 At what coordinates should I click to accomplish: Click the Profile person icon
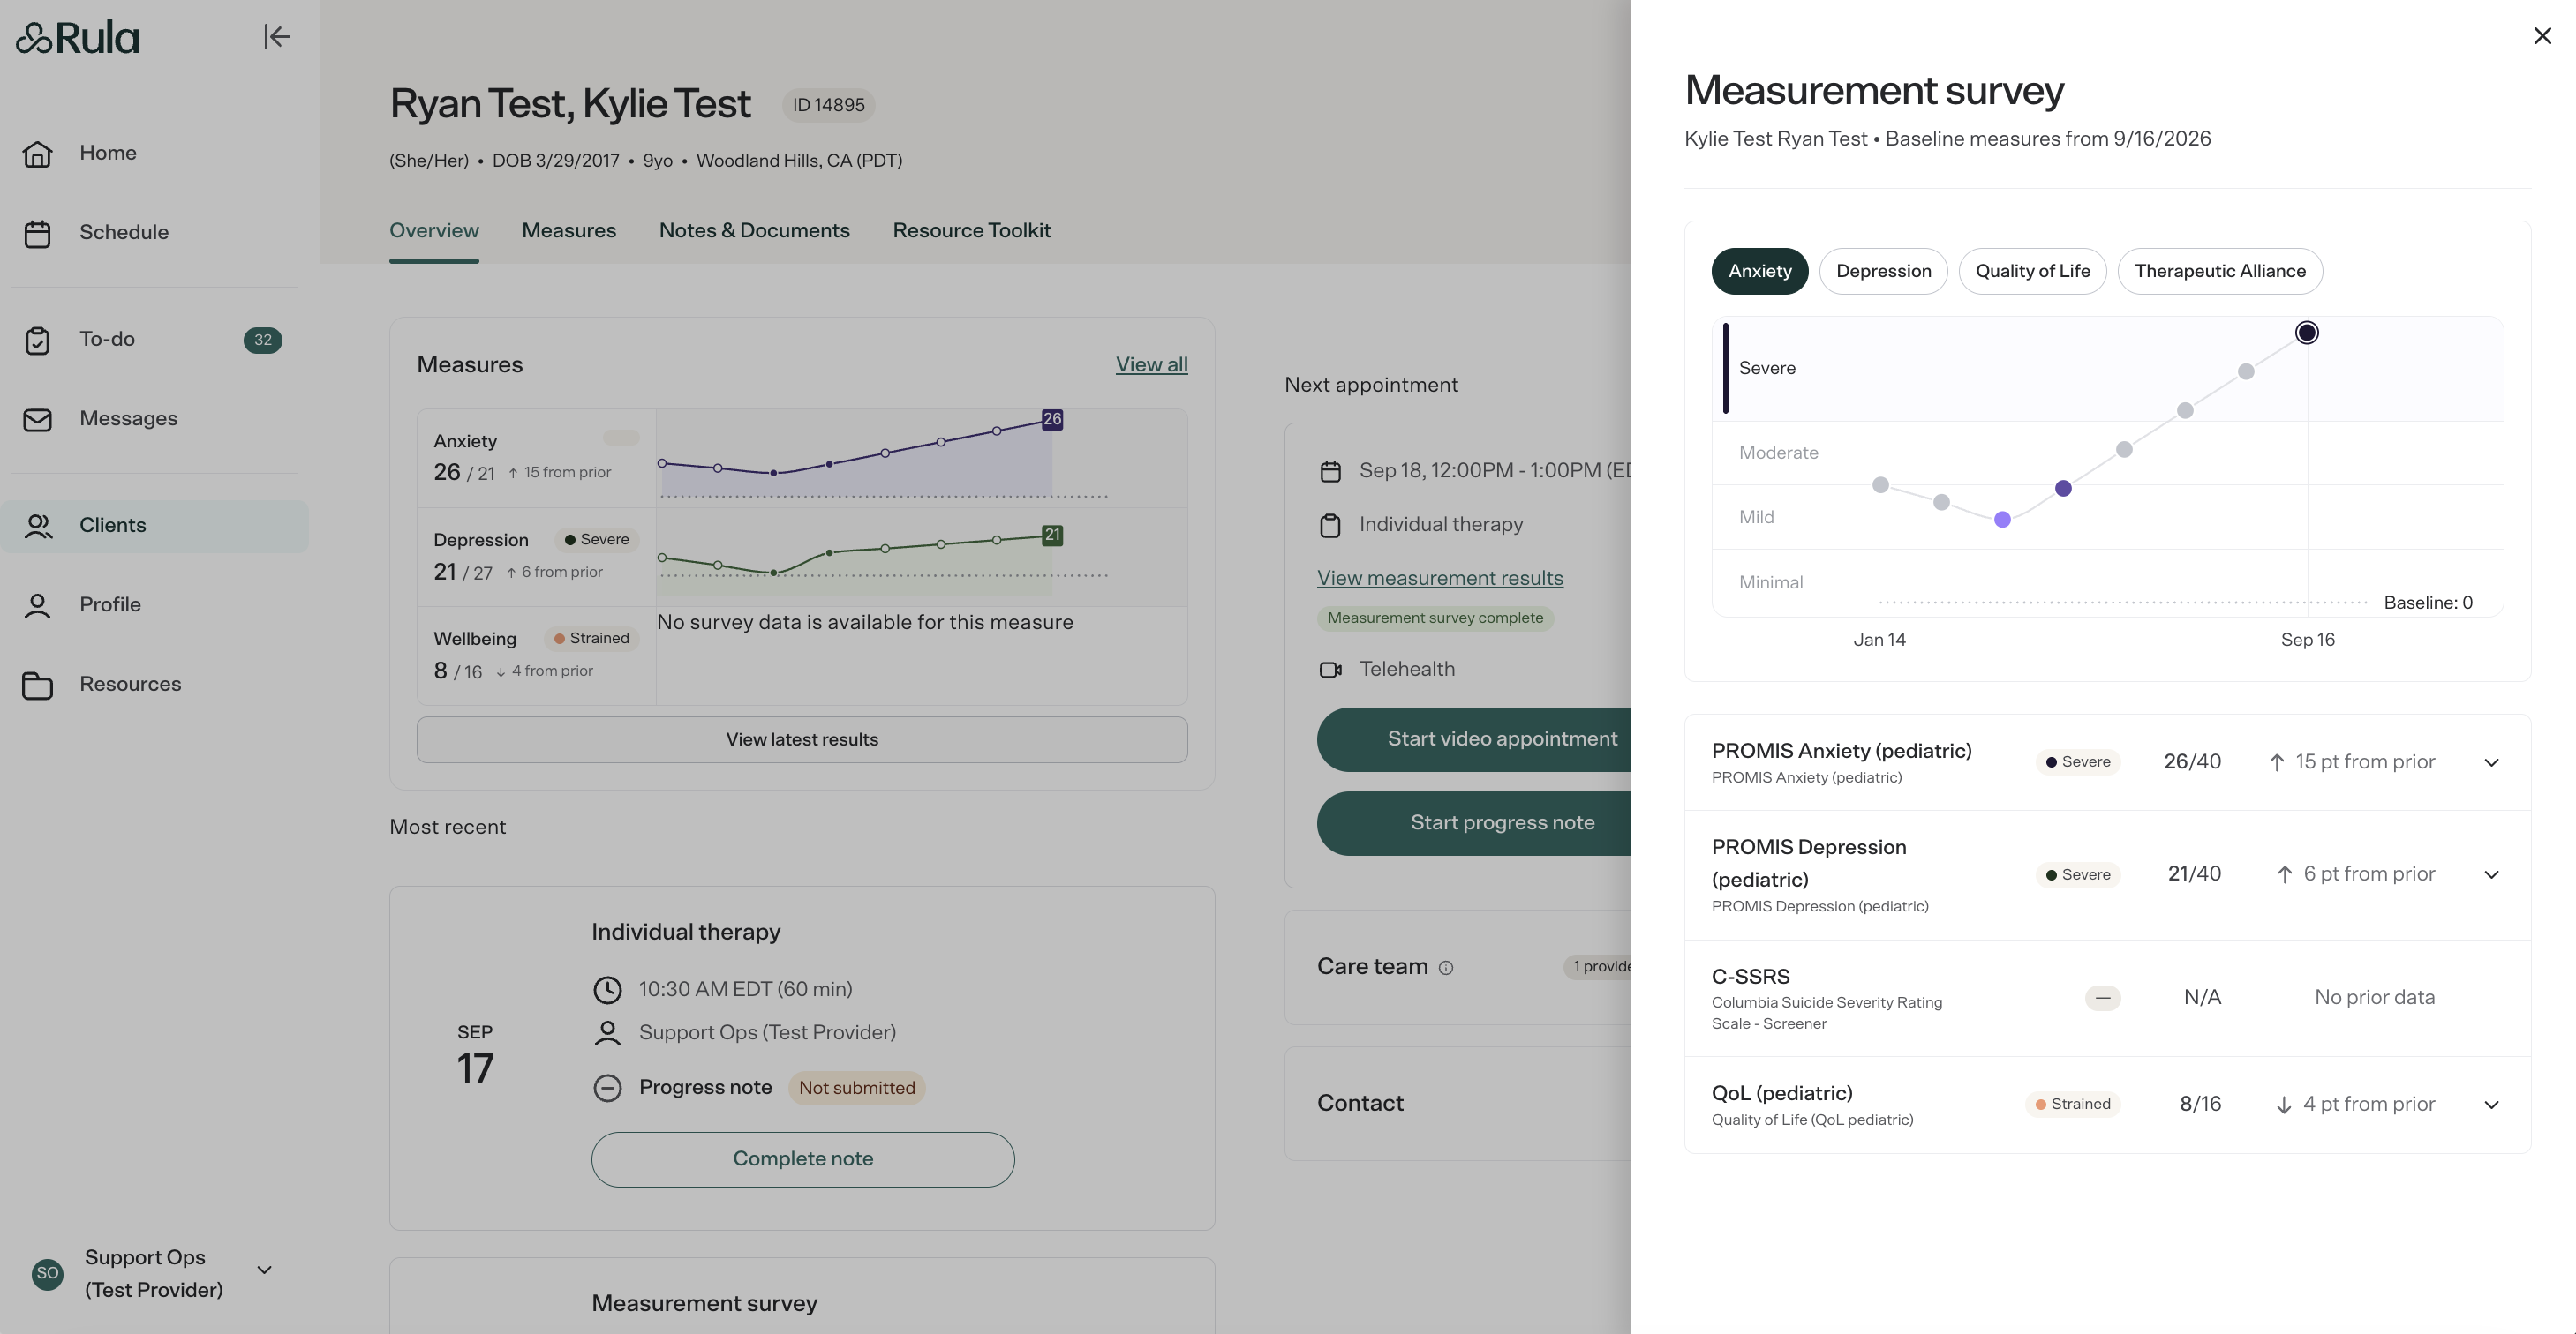[x=37, y=605]
